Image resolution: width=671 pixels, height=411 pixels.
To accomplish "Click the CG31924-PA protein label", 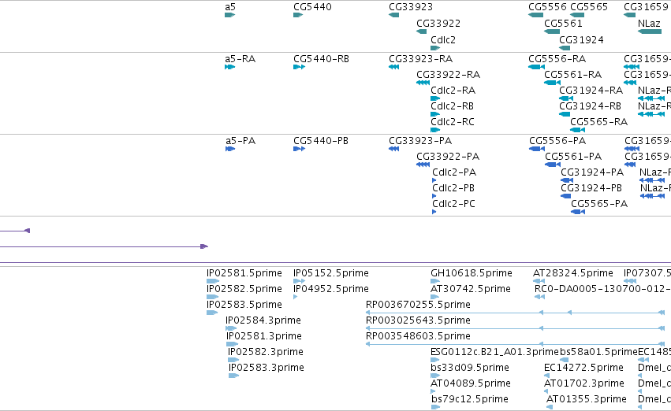I will click(592, 172).
